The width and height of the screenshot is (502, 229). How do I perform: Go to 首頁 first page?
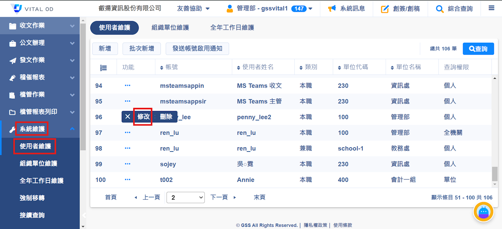tap(111, 197)
